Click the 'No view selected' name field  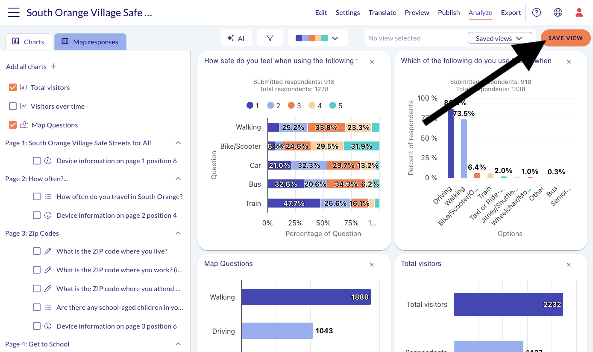pyautogui.click(x=414, y=38)
